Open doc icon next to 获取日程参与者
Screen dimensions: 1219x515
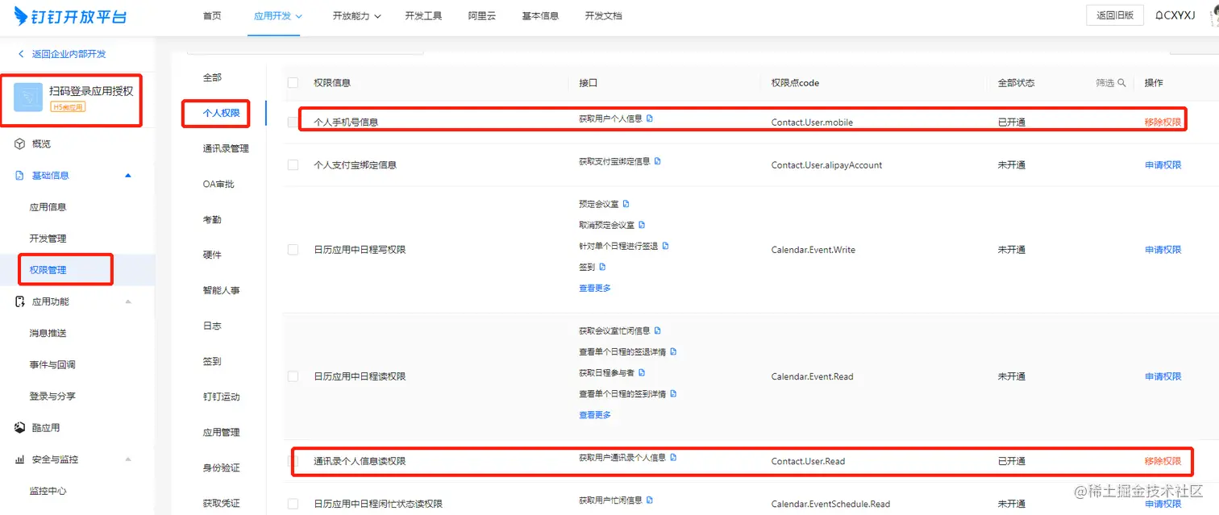(642, 373)
